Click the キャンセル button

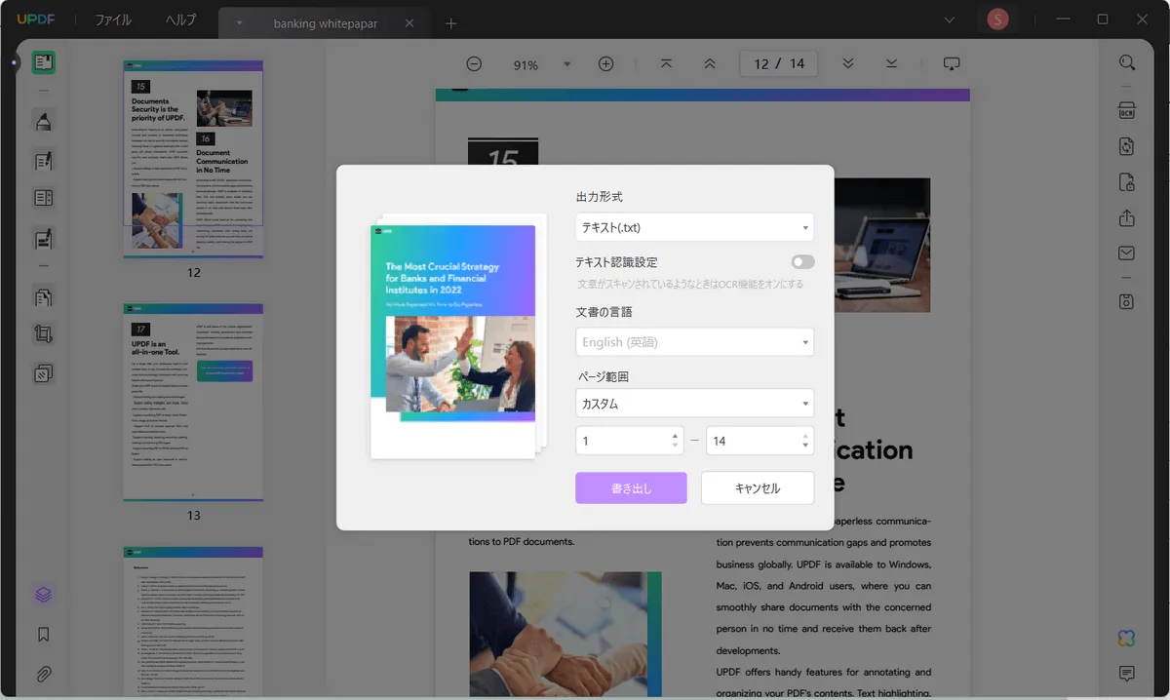tap(758, 488)
